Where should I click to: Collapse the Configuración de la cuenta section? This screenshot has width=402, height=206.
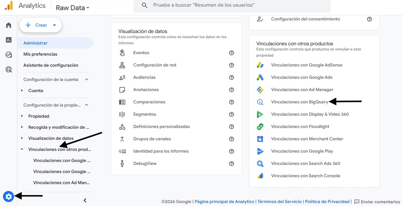[86, 79]
